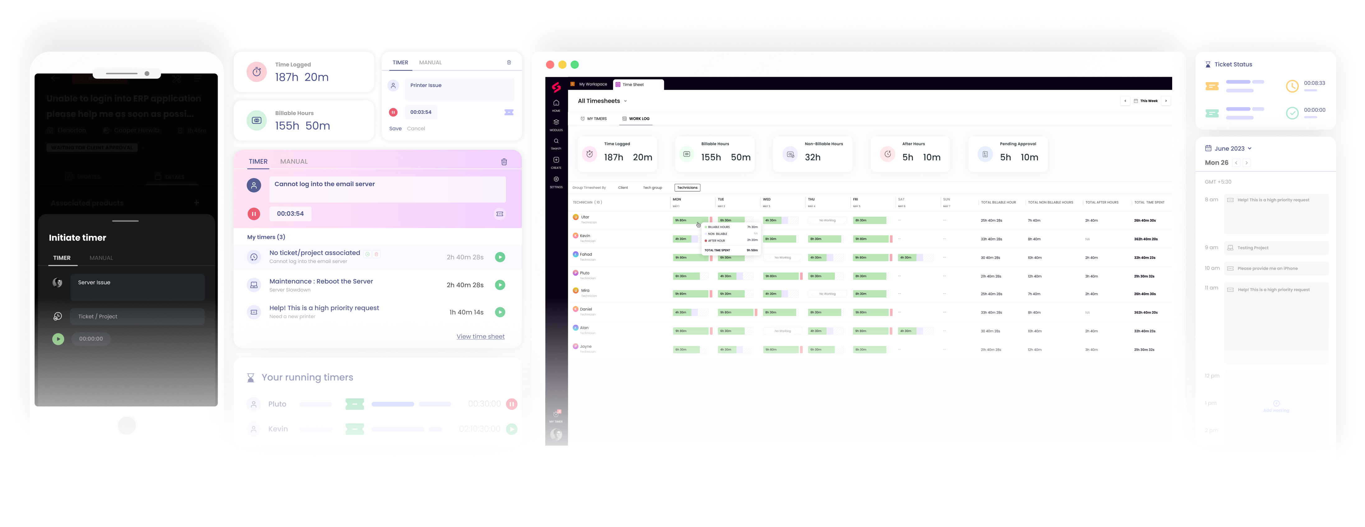
Task: Pause the Printer Issue timer
Action: pos(393,112)
